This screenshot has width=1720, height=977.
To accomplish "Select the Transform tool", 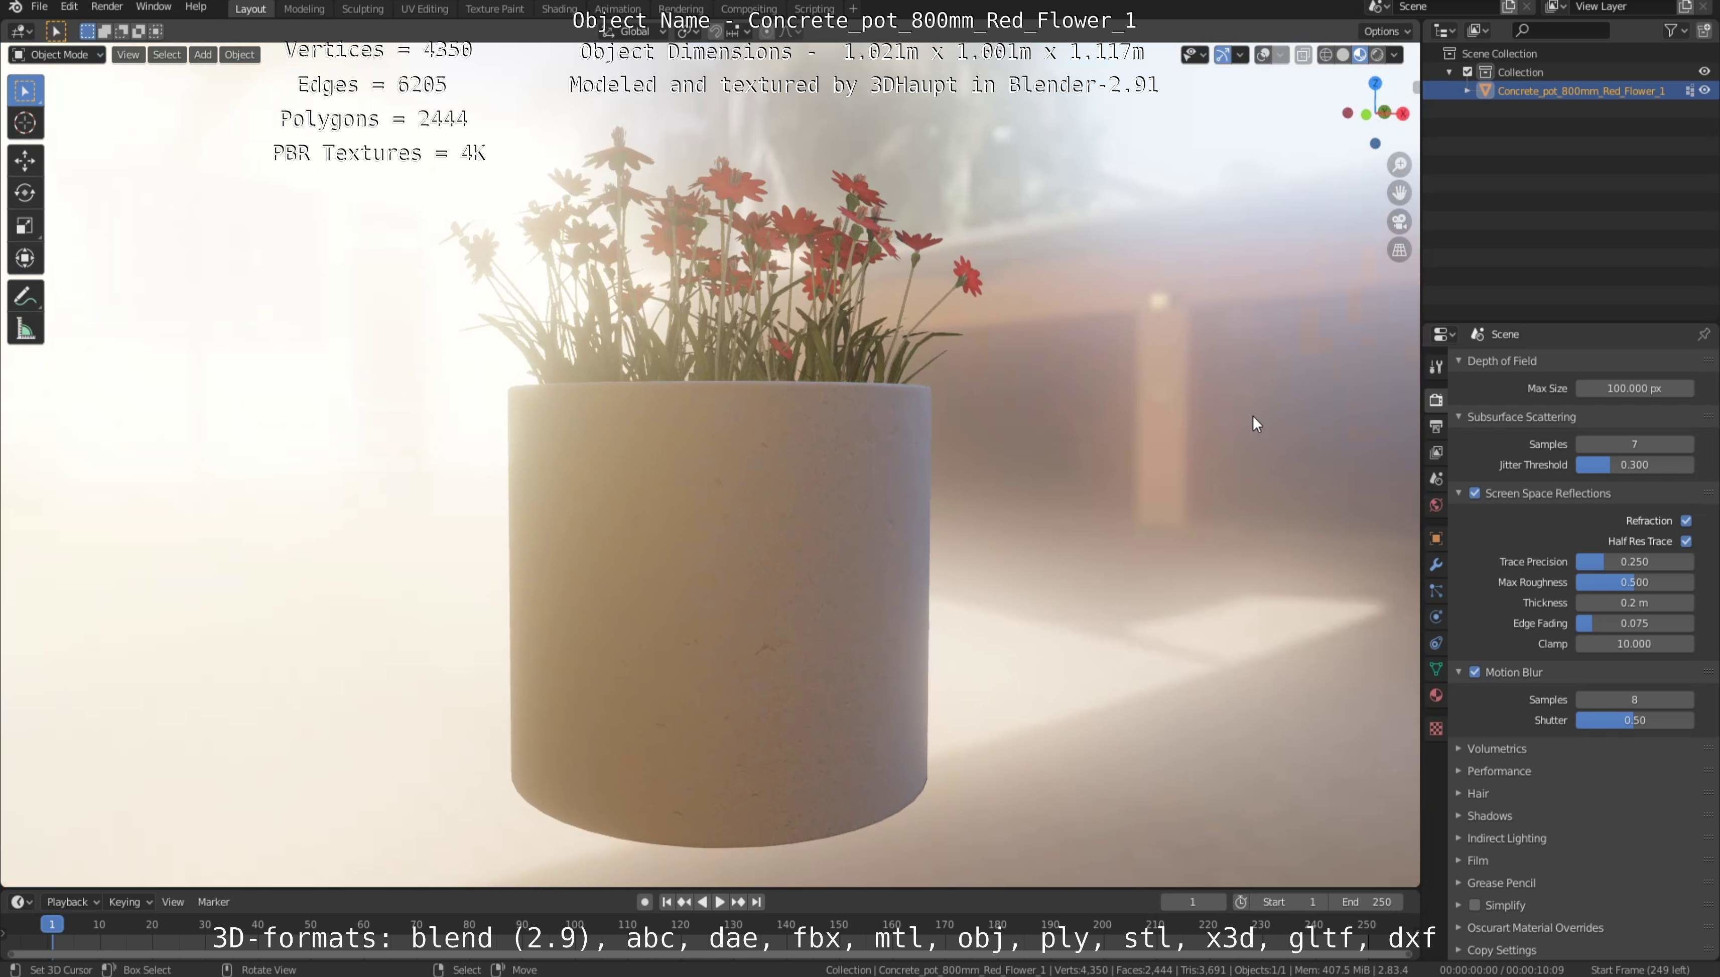I will tap(26, 259).
